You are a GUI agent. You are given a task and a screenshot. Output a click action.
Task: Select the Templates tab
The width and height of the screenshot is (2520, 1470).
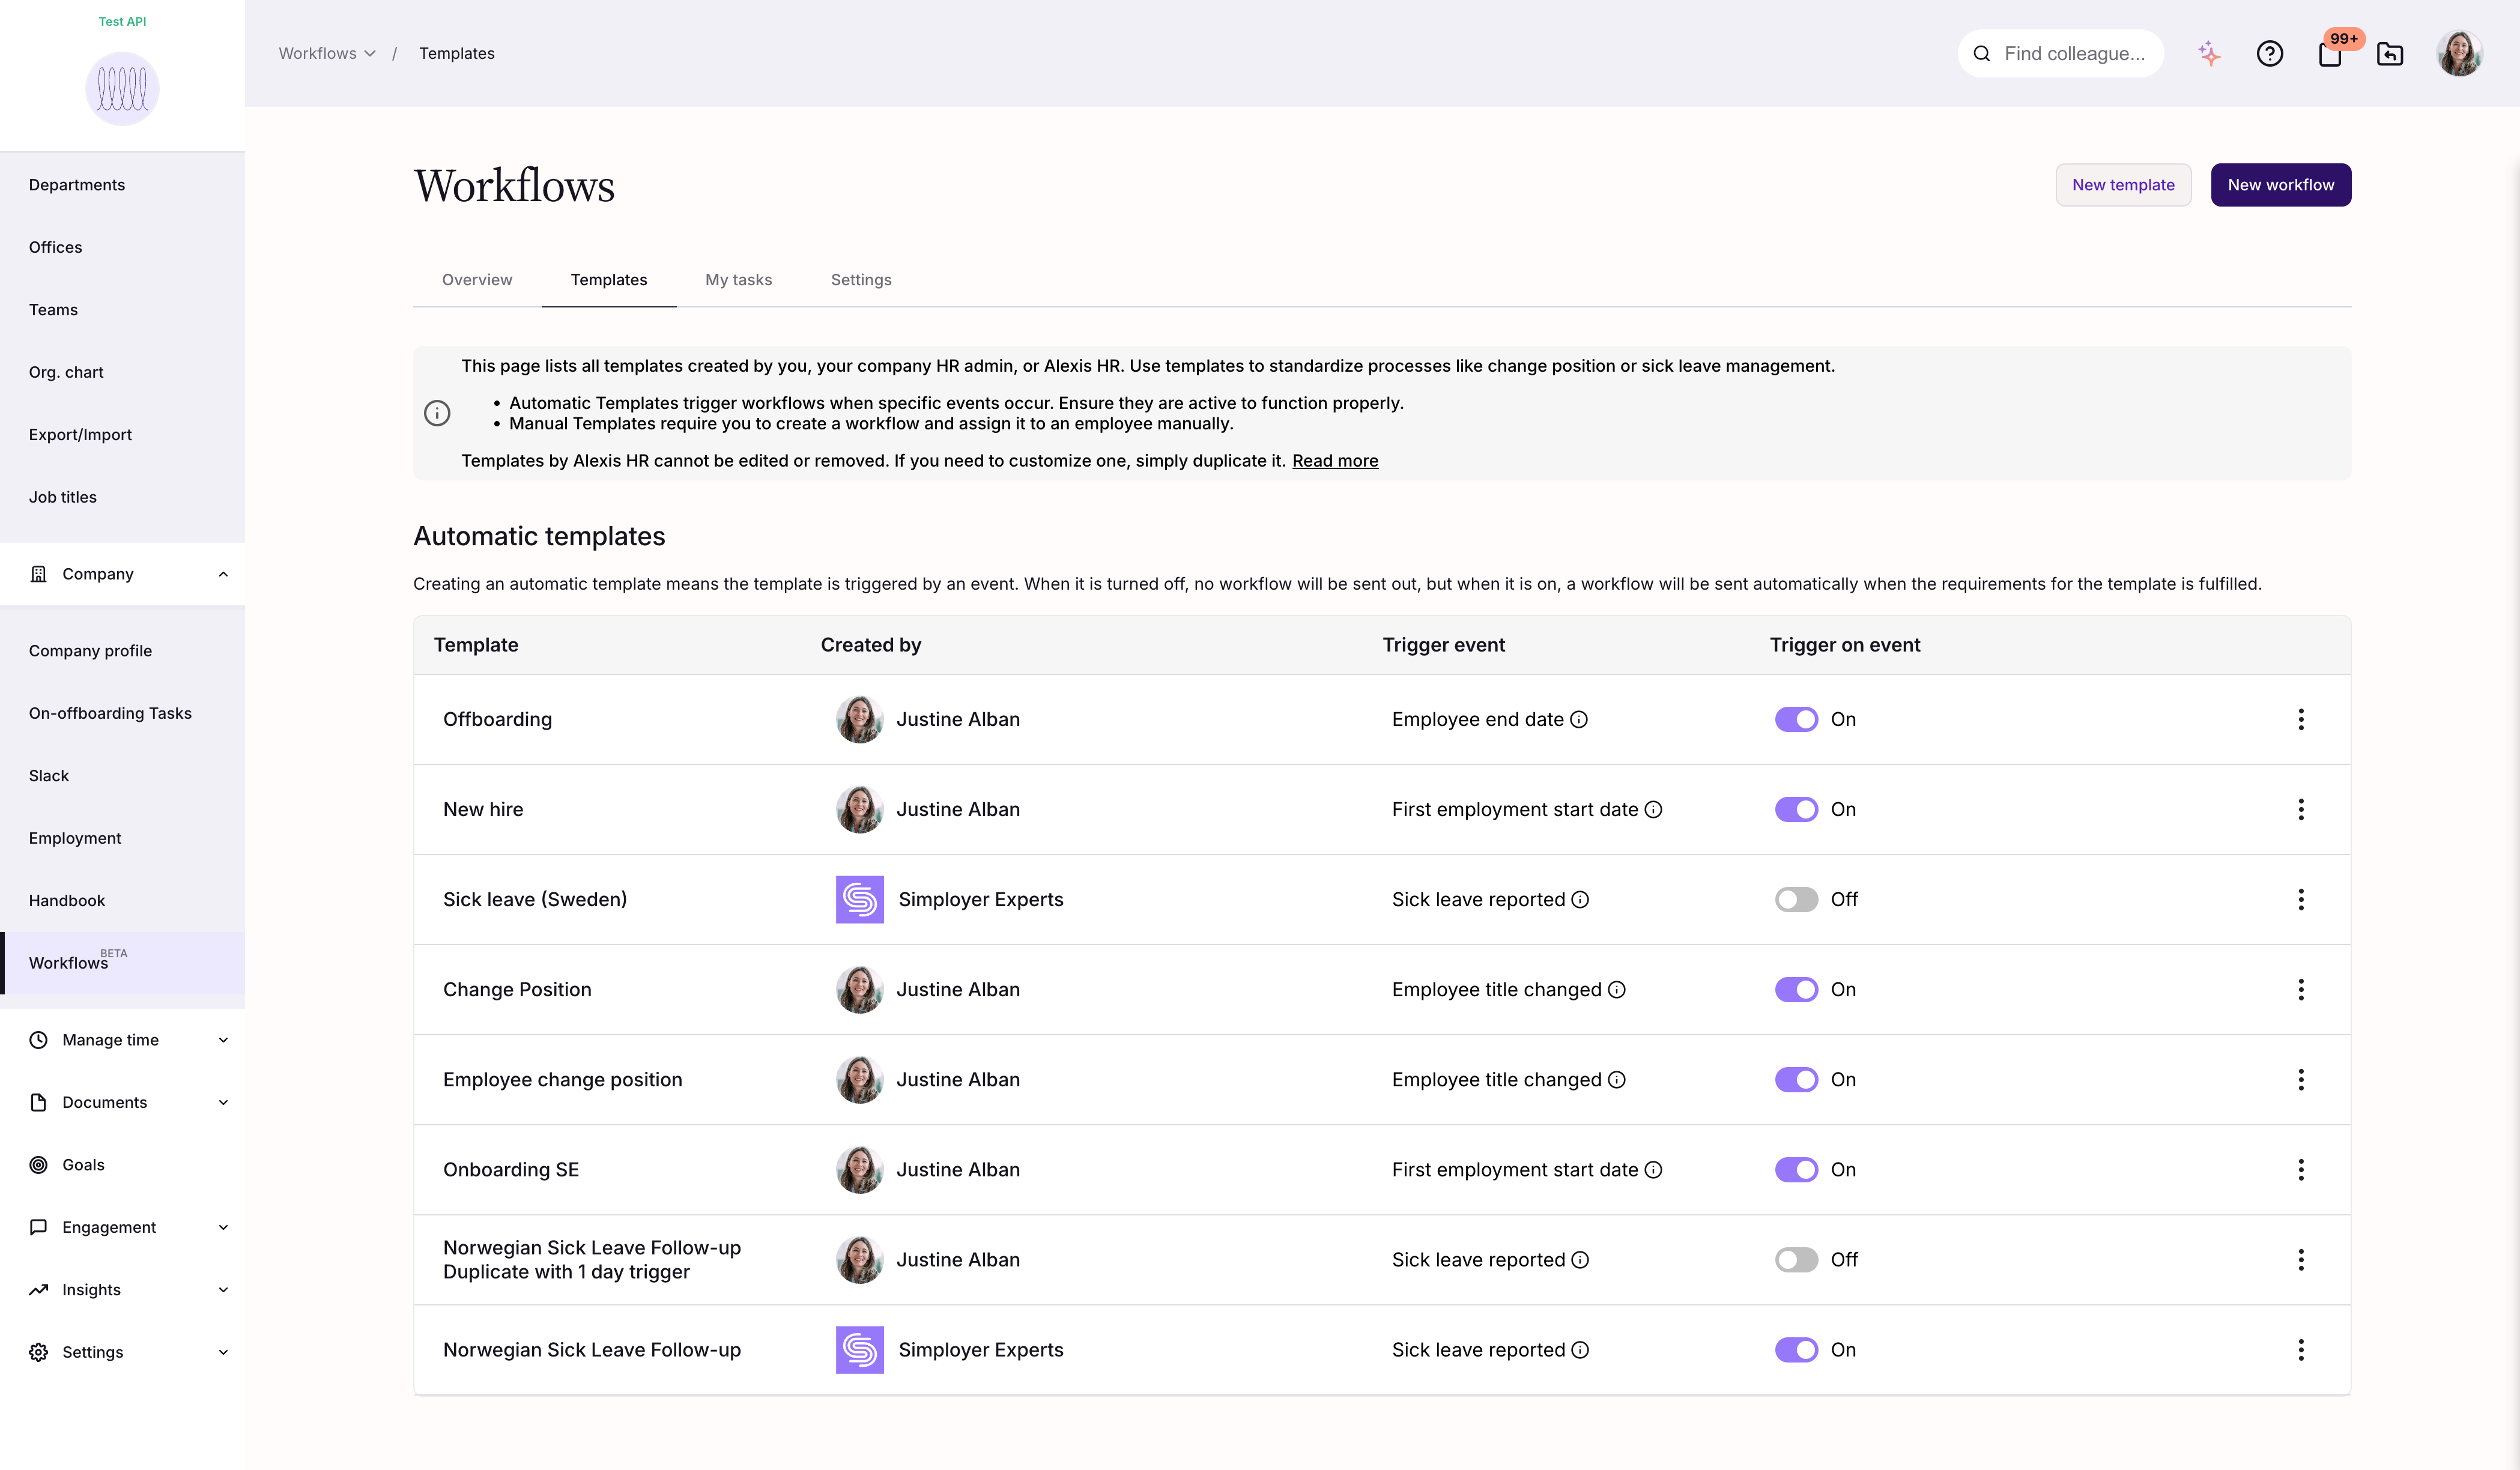pyautogui.click(x=609, y=279)
